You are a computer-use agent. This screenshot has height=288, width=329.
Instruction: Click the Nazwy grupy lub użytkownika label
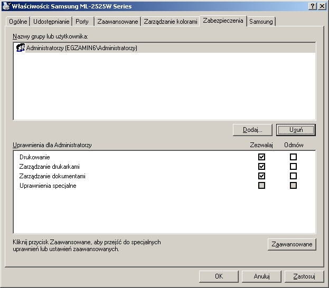(50, 36)
